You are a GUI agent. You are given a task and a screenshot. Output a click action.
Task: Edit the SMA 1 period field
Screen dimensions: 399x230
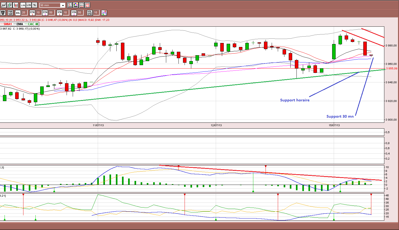[66, 13]
